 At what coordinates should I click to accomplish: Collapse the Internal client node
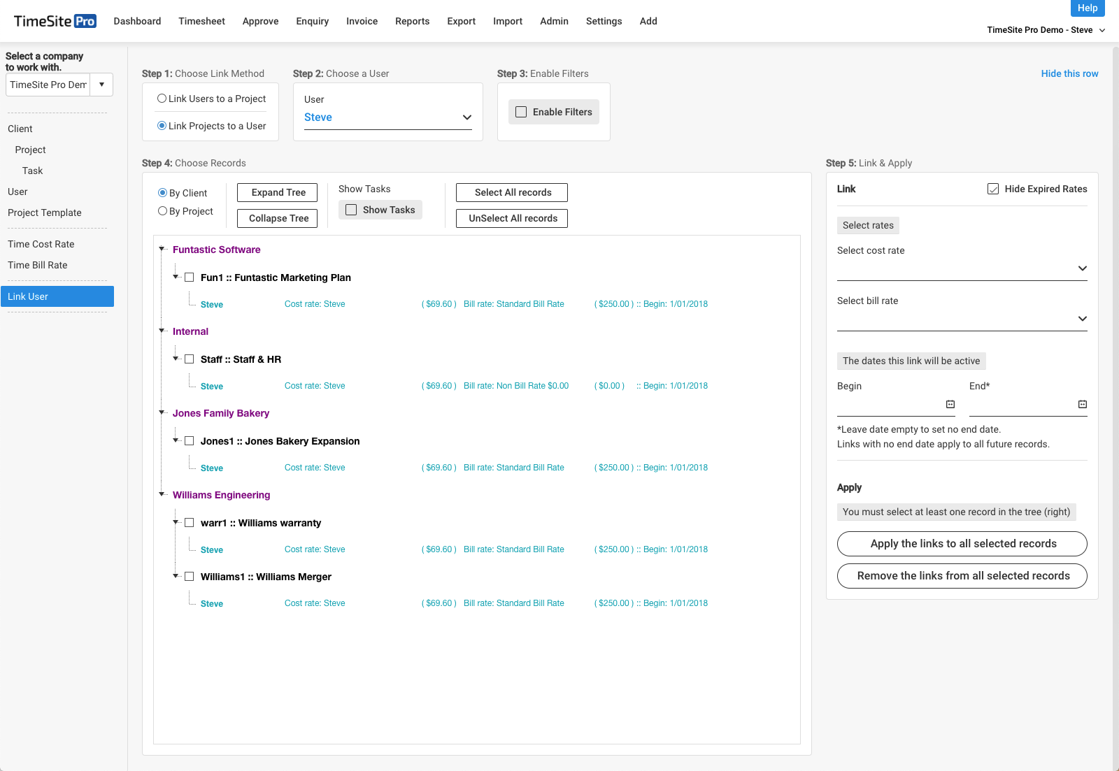pyautogui.click(x=162, y=331)
